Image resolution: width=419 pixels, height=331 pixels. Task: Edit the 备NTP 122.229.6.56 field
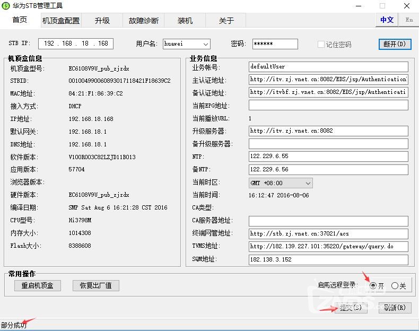pyautogui.click(x=328, y=169)
